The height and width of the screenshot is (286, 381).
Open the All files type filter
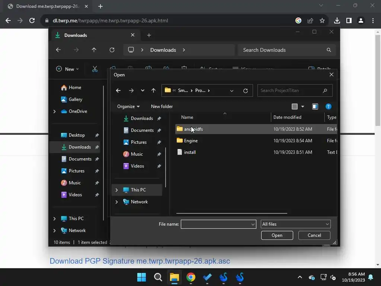(296, 224)
